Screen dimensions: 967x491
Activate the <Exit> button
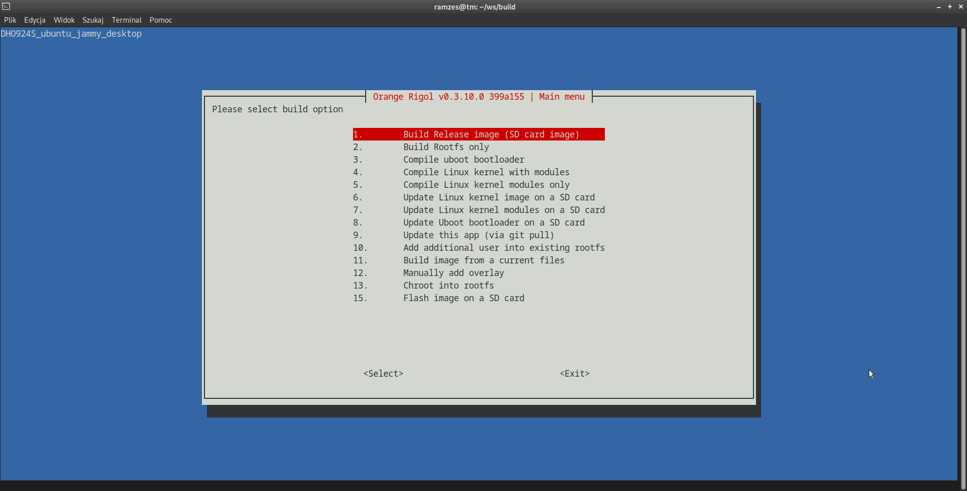[x=575, y=374]
